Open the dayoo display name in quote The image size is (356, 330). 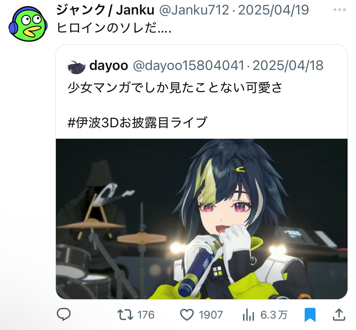click(x=108, y=65)
